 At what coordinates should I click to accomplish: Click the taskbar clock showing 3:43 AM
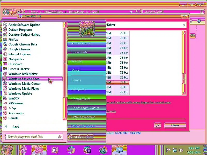coord(194,150)
